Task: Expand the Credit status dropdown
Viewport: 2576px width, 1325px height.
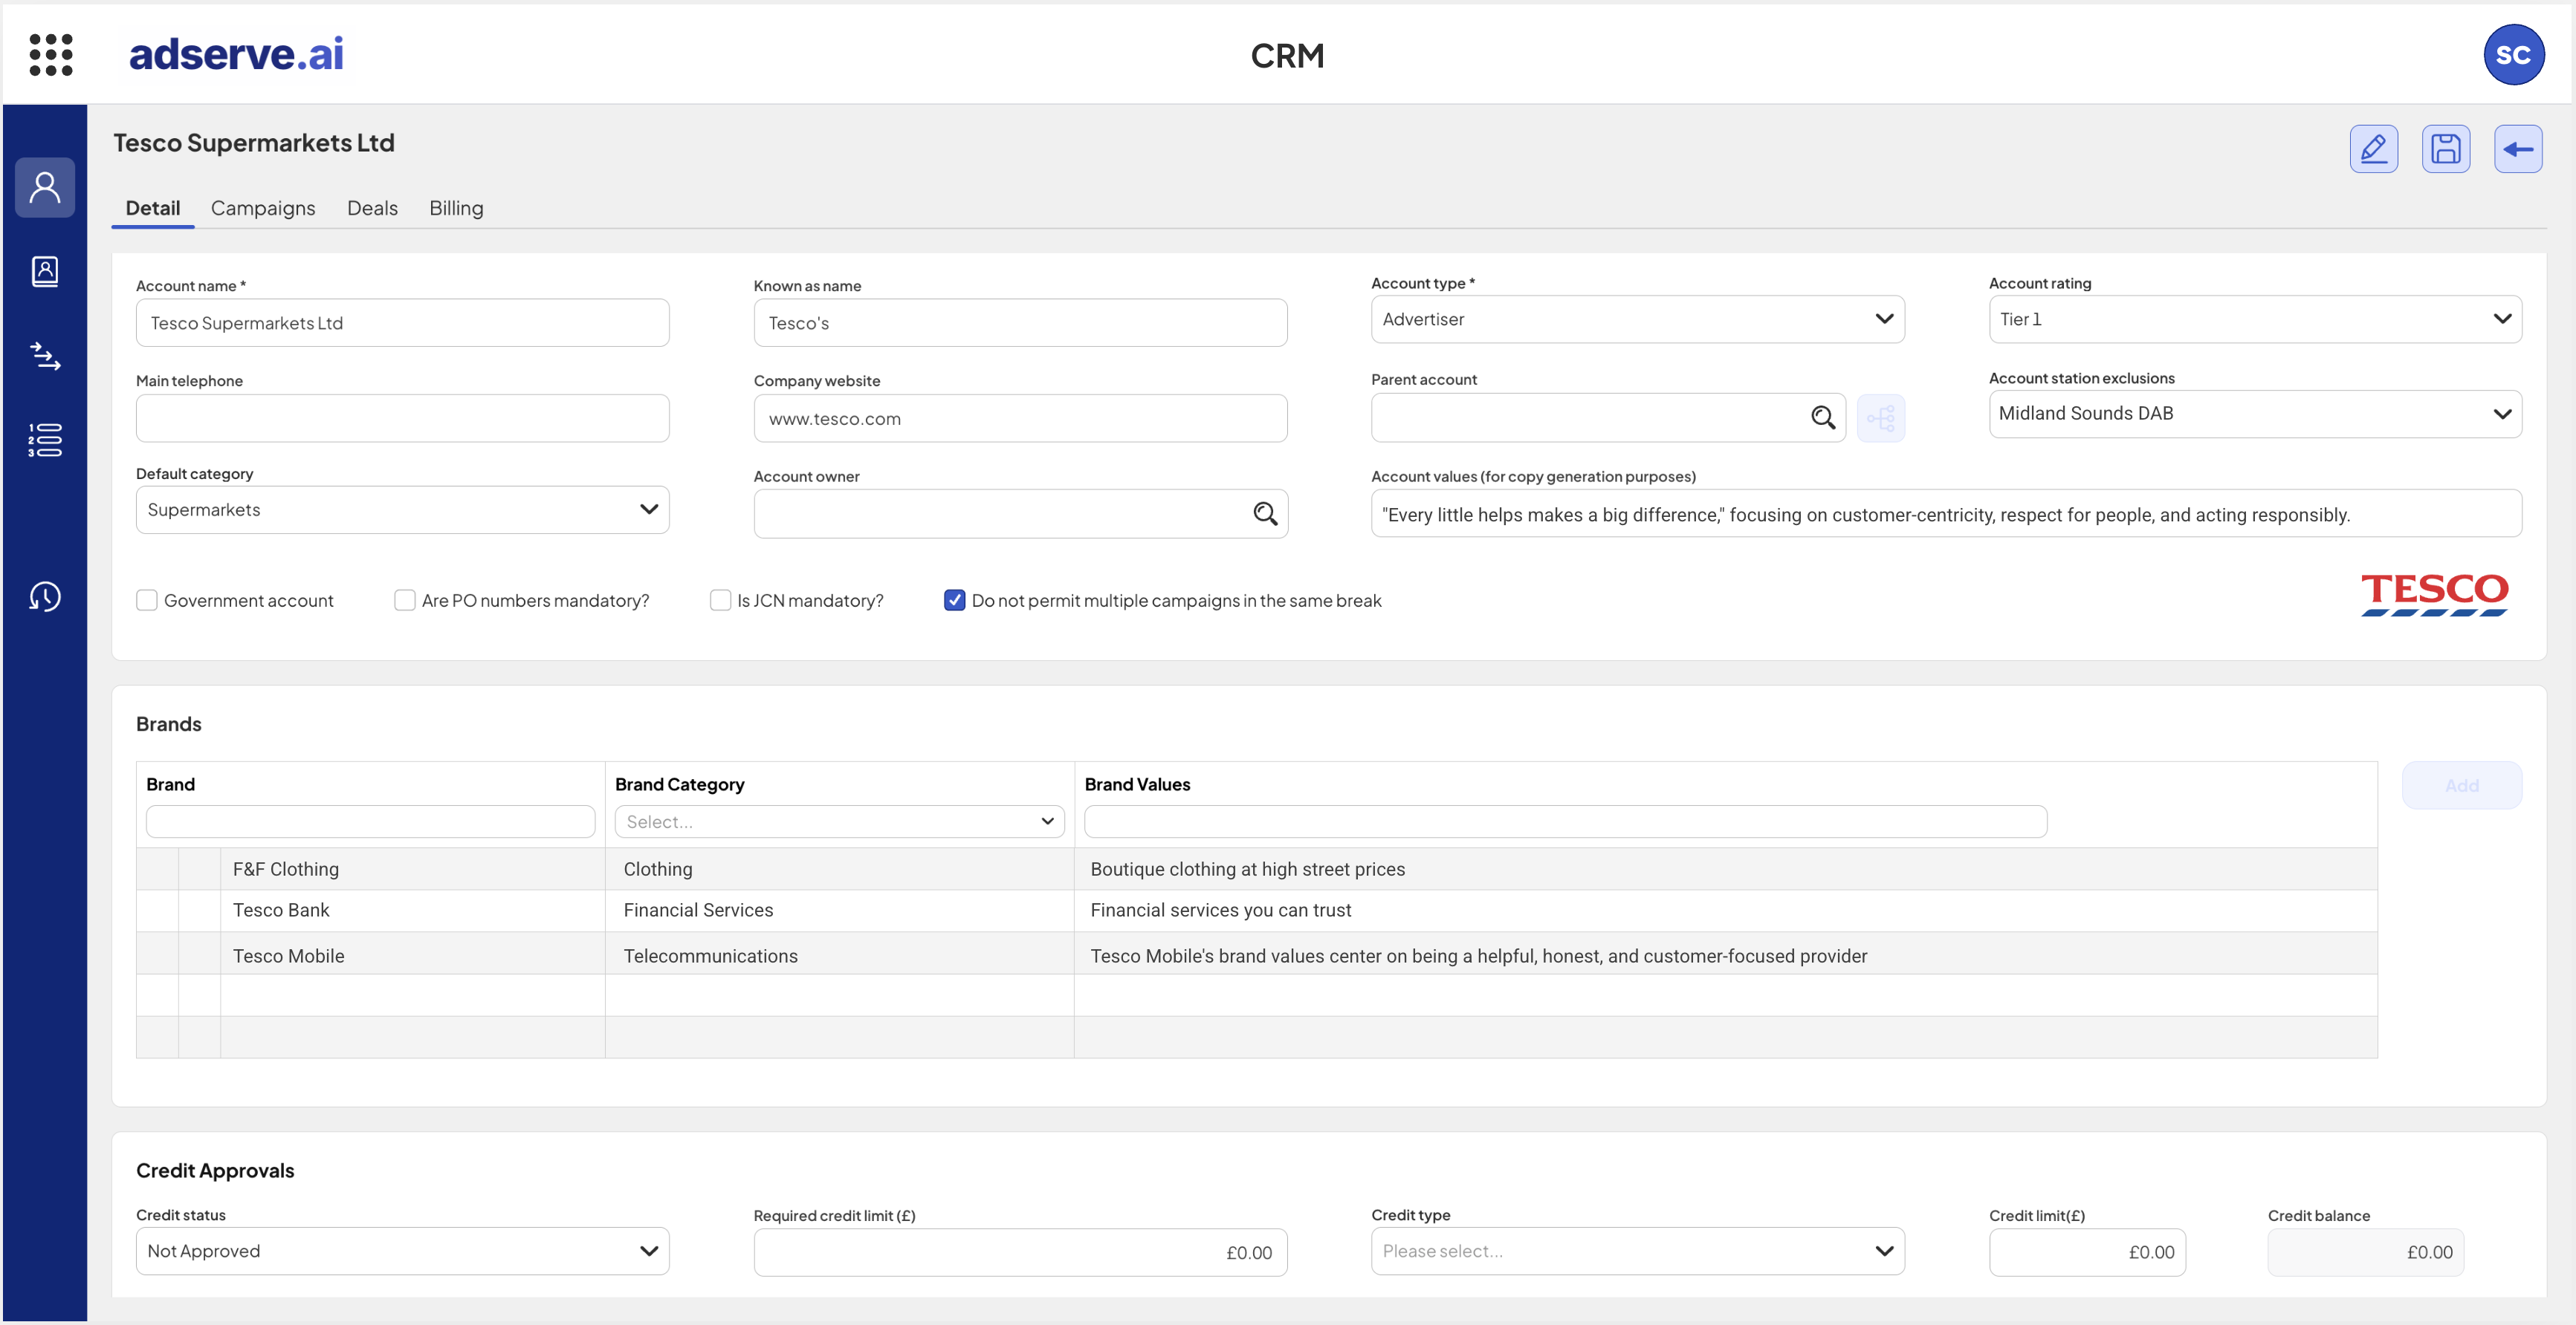Action: [x=402, y=1251]
